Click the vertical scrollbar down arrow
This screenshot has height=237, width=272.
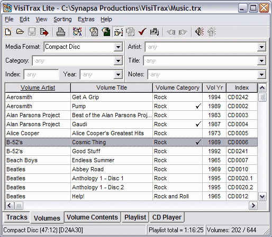pos(262,196)
